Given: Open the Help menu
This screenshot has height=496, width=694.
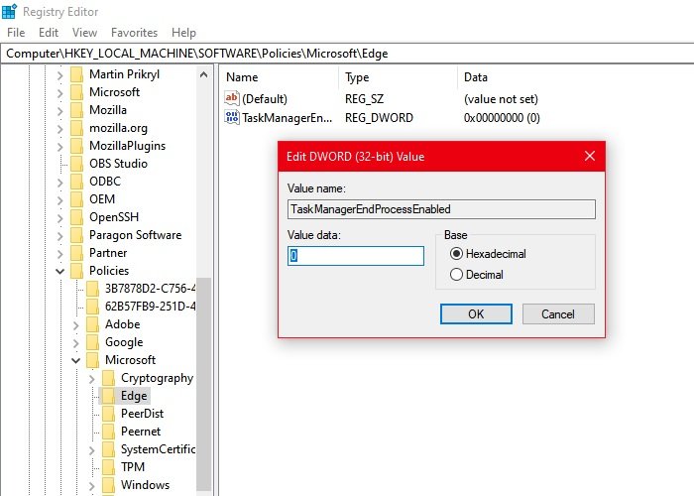Looking at the screenshot, I should 183,33.
